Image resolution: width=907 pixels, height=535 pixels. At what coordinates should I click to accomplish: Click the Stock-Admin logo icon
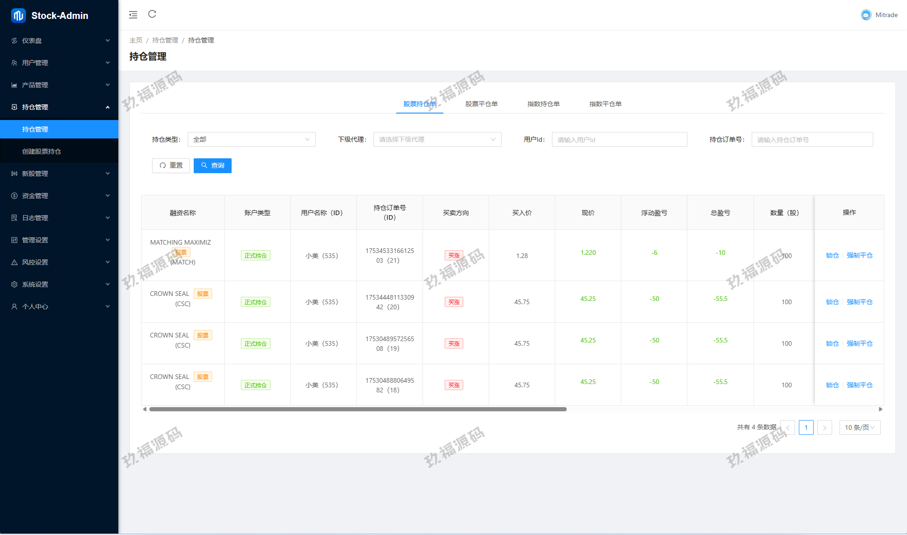(x=18, y=16)
